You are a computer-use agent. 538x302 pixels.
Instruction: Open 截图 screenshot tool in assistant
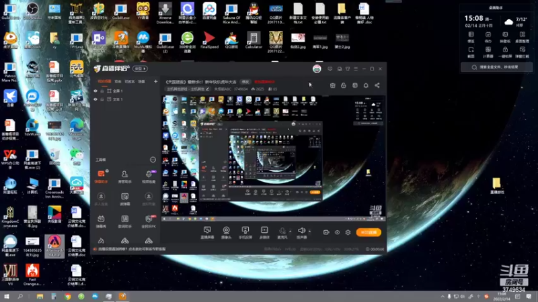pos(471,52)
